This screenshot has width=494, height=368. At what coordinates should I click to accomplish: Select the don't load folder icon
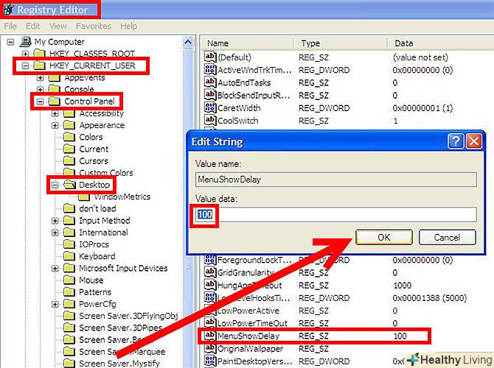pos(69,208)
